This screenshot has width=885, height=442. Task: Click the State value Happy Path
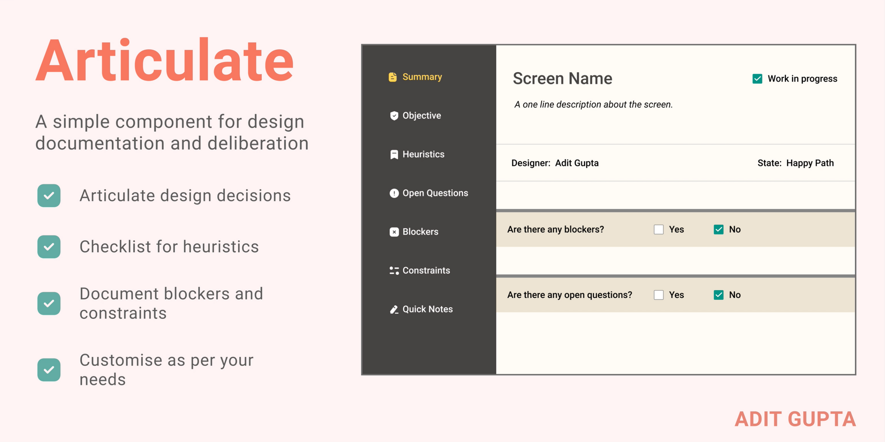click(x=810, y=163)
